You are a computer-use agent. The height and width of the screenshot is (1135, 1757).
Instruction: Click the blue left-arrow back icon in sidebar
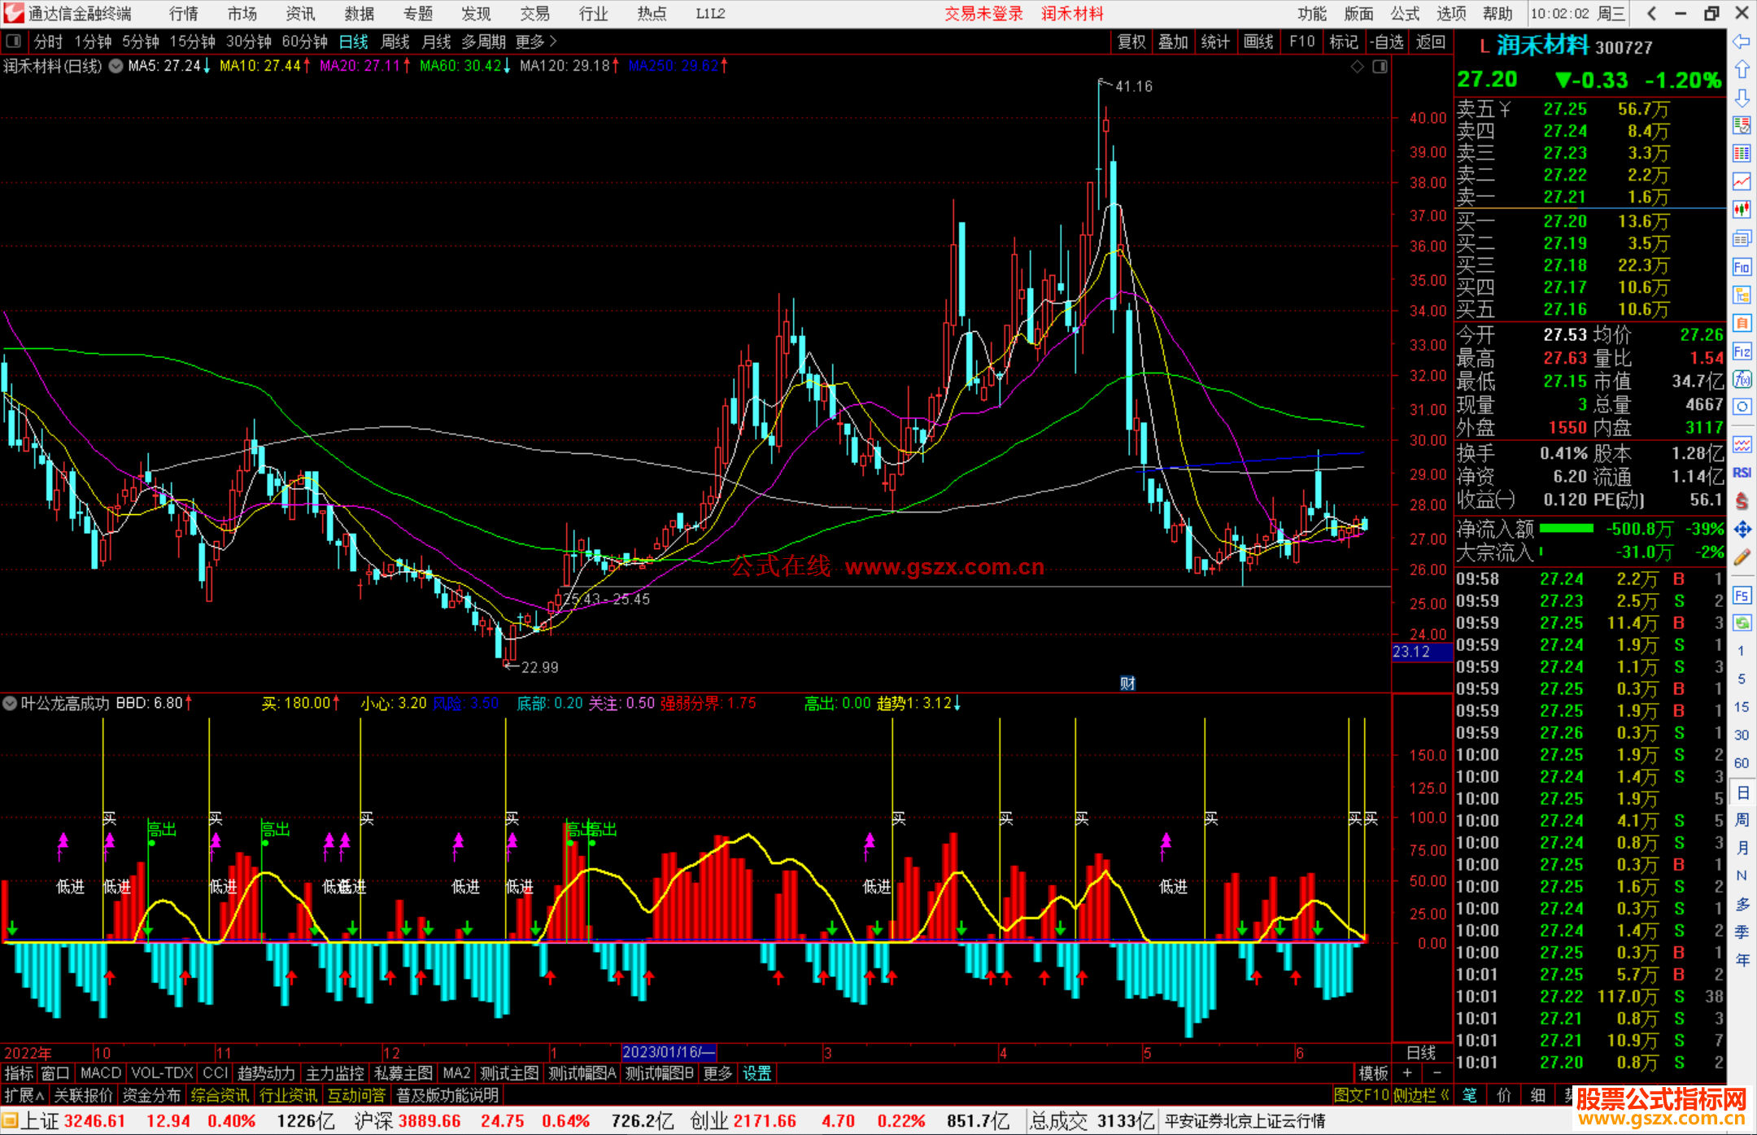point(1742,41)
